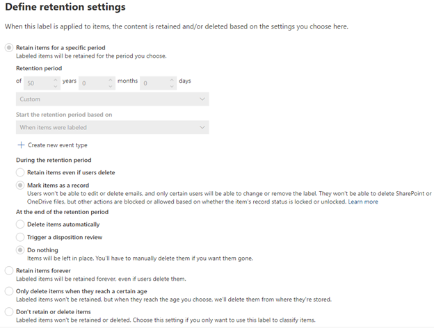Select the Mark items as a record option
Image resolution: width=434 pixels, height=328 pixels.
point(21,186)
